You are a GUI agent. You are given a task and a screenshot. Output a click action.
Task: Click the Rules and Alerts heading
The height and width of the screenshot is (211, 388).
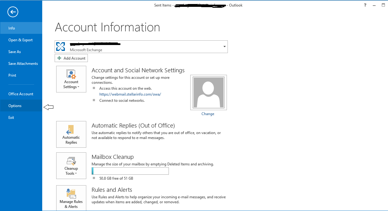112,190
